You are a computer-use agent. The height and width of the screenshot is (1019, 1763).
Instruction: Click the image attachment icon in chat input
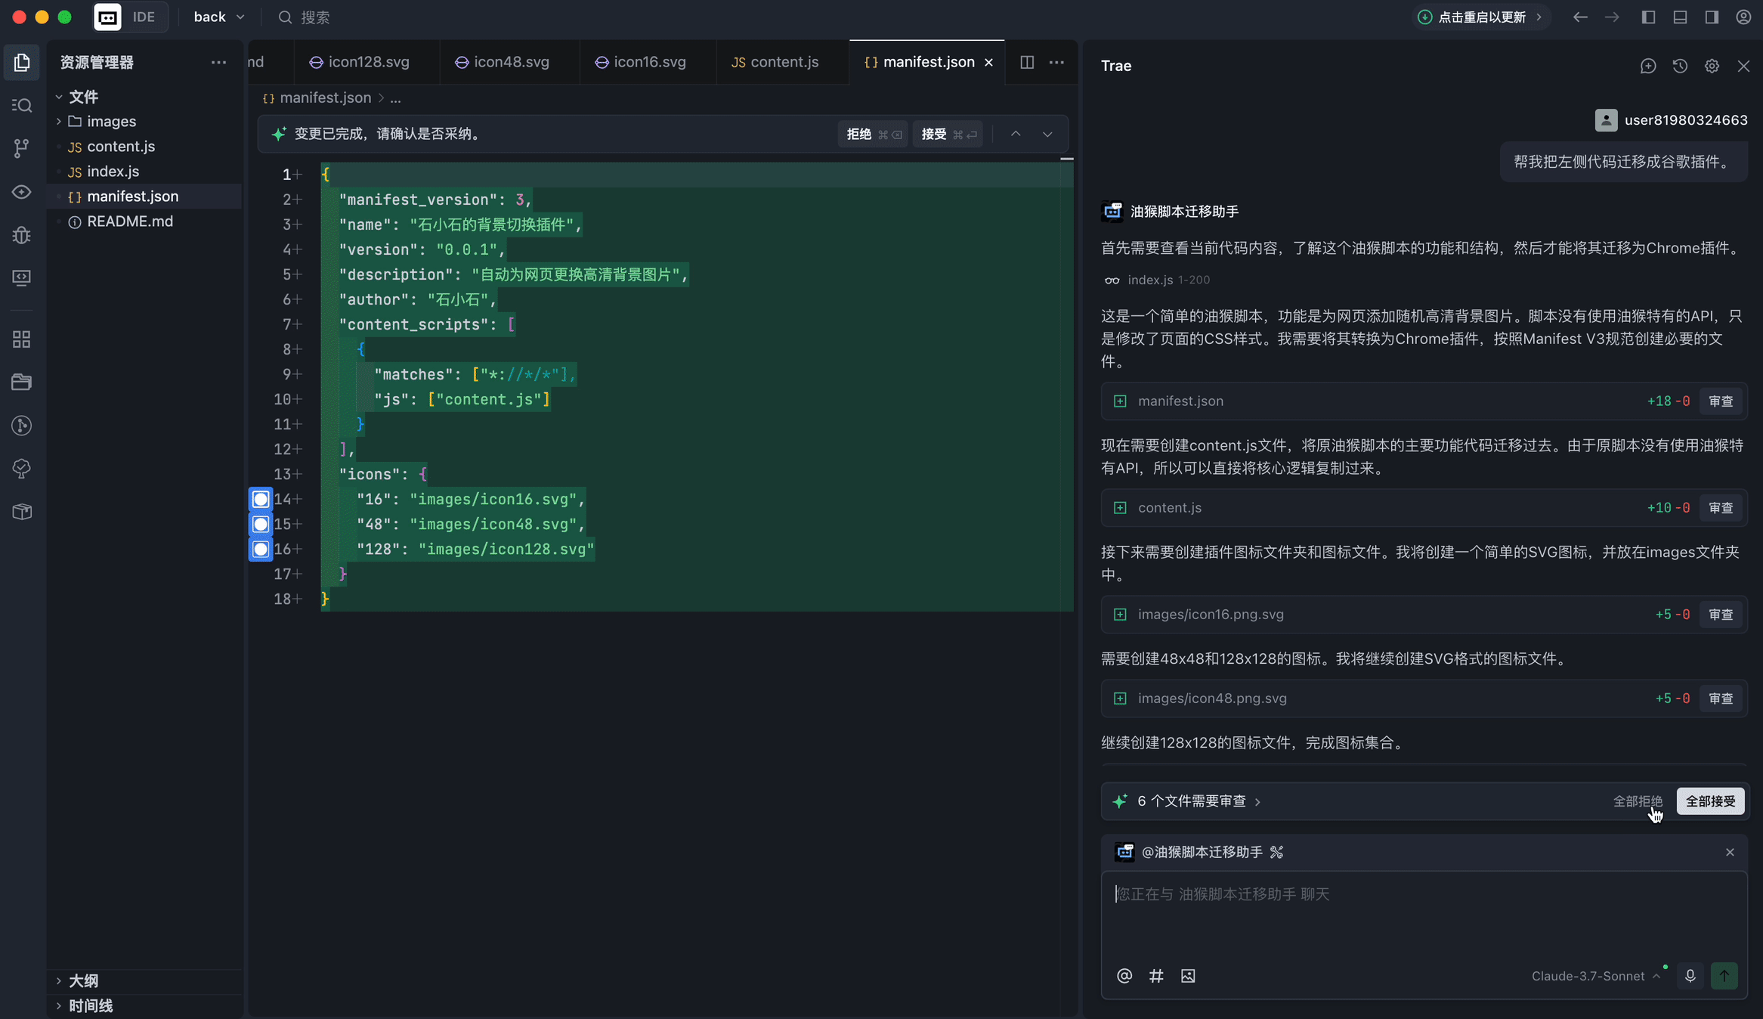coord(1188,976)
